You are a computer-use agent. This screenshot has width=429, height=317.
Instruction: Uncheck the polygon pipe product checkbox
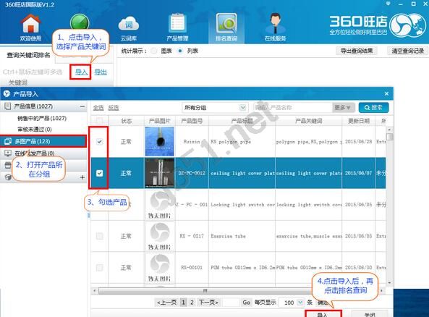[99, 142]
